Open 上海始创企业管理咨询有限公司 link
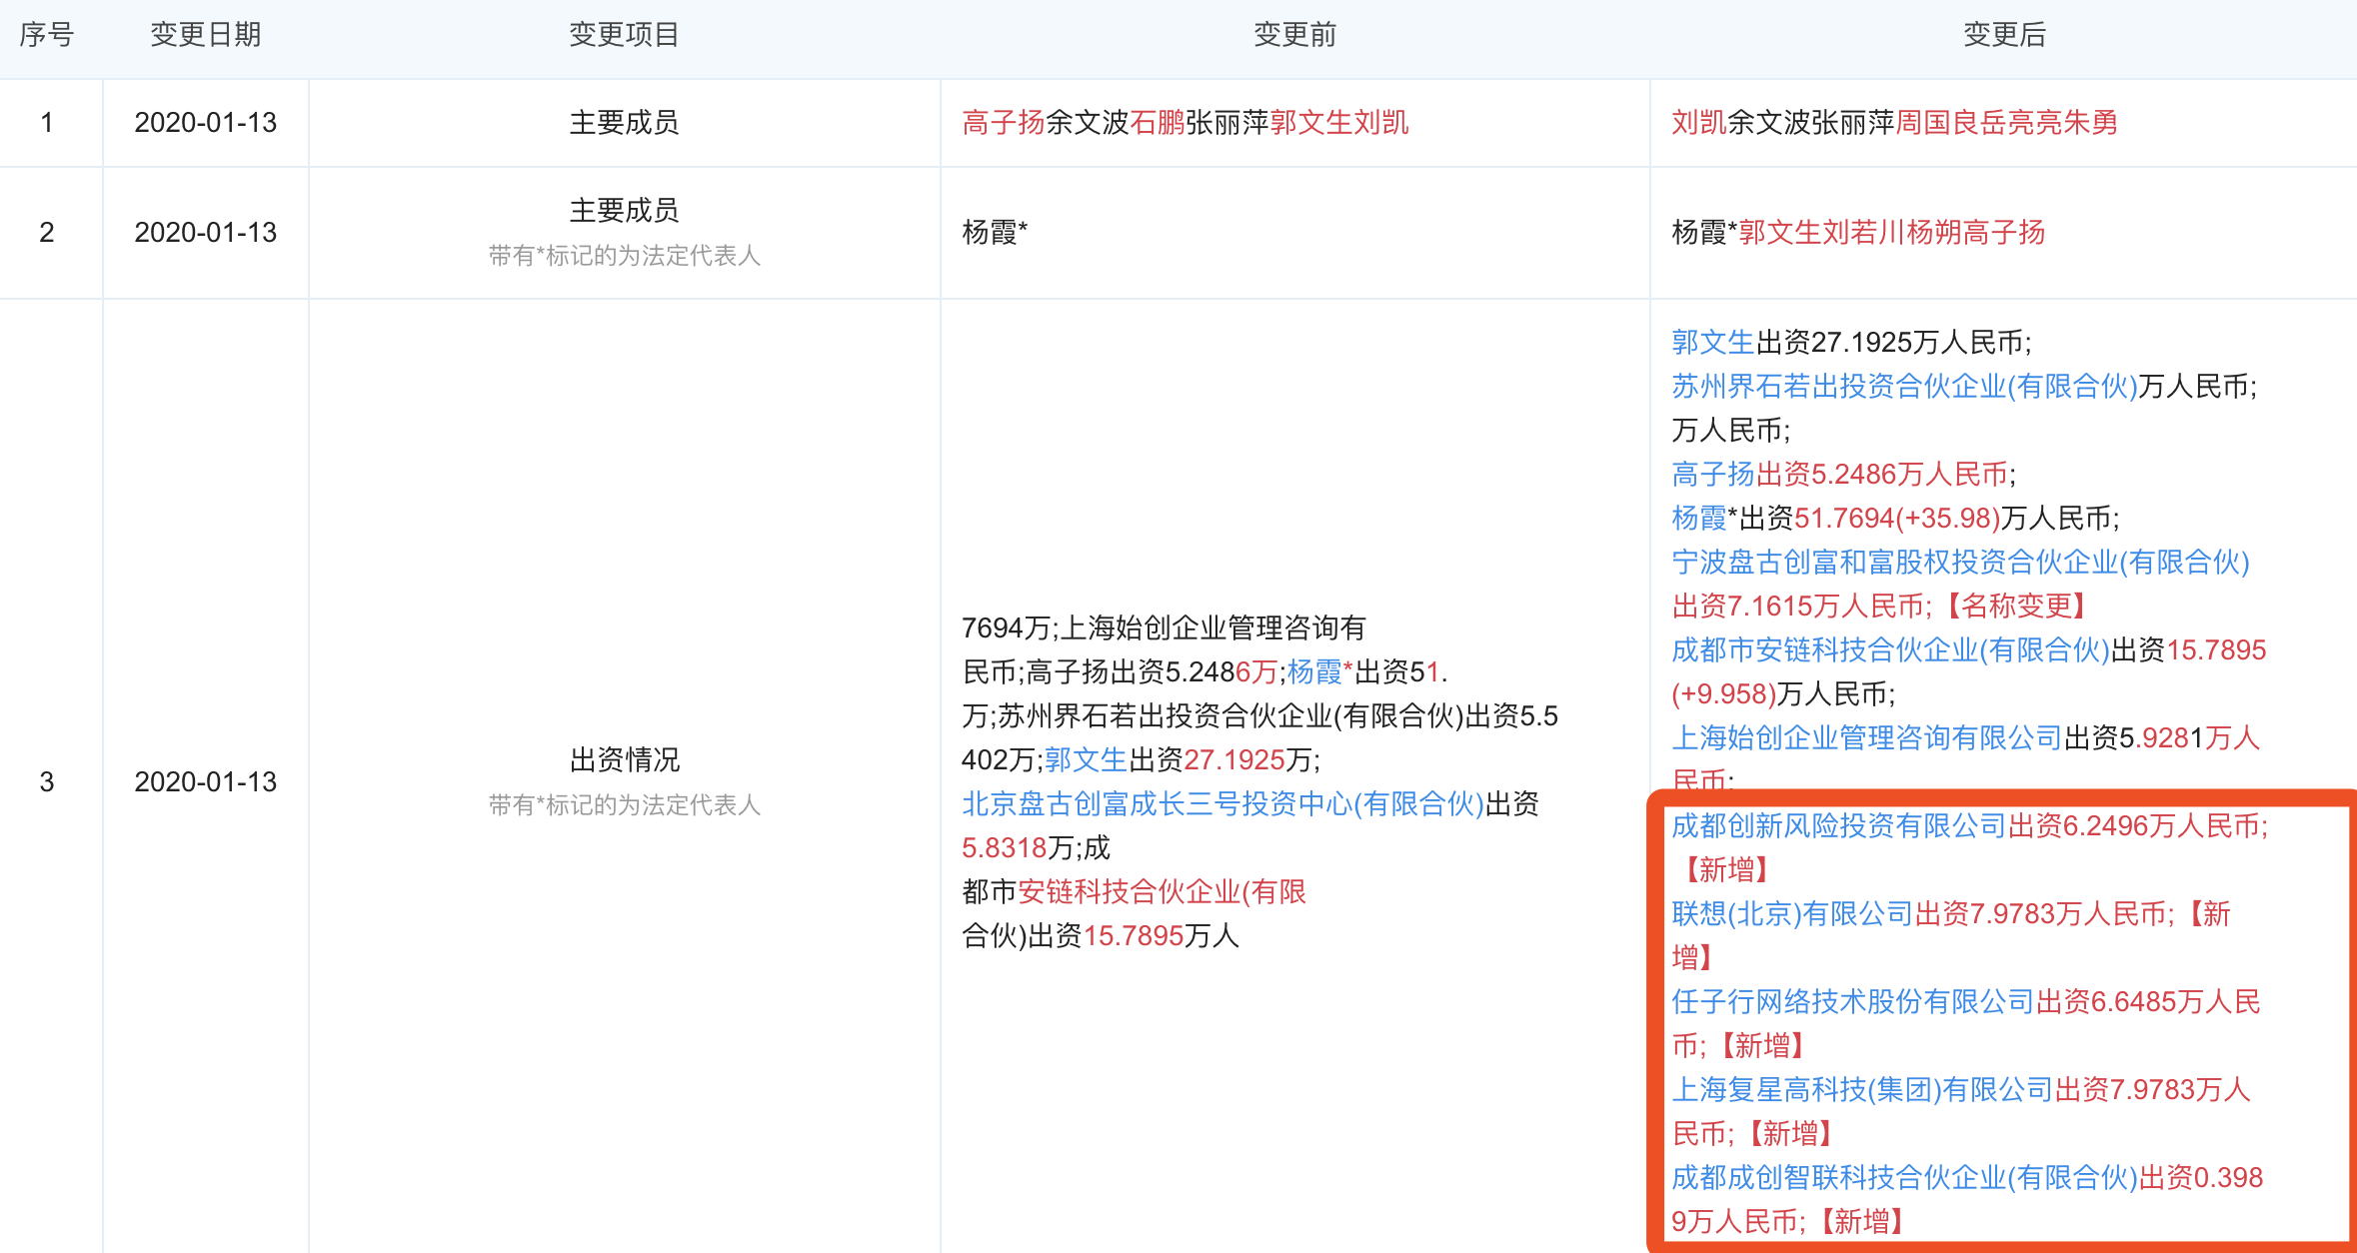This screenshot has width=2357, height=1253. tap(1867, 738)
